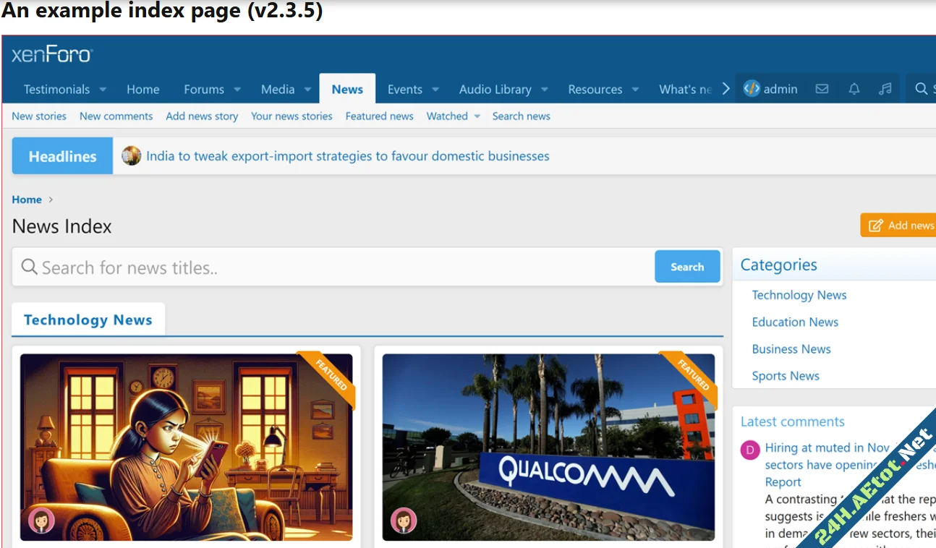
Task: Expand the Audio Library dropdown arrow
Action: pyautogui.click(x=544, y=90)
